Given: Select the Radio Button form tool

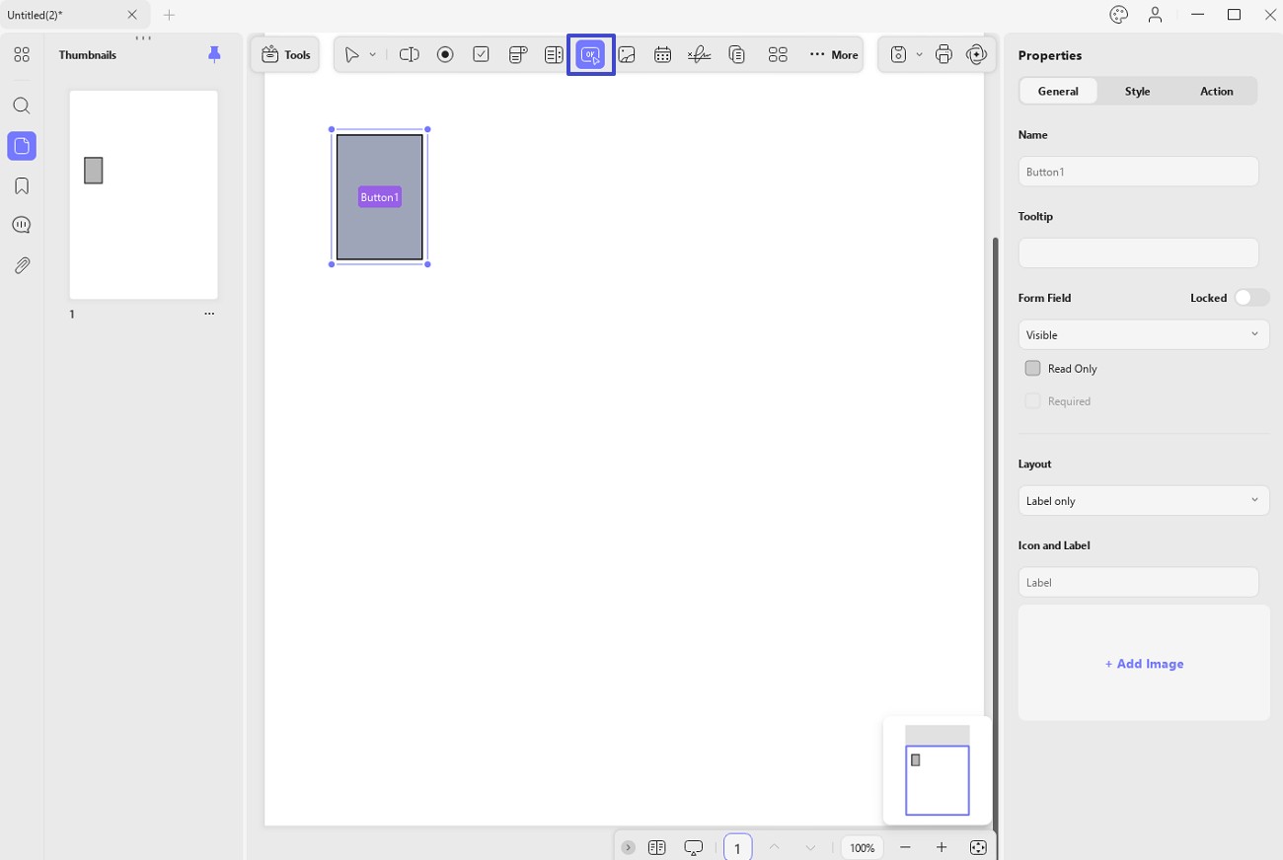Looking at the screenshot, I should click(445, 55).
